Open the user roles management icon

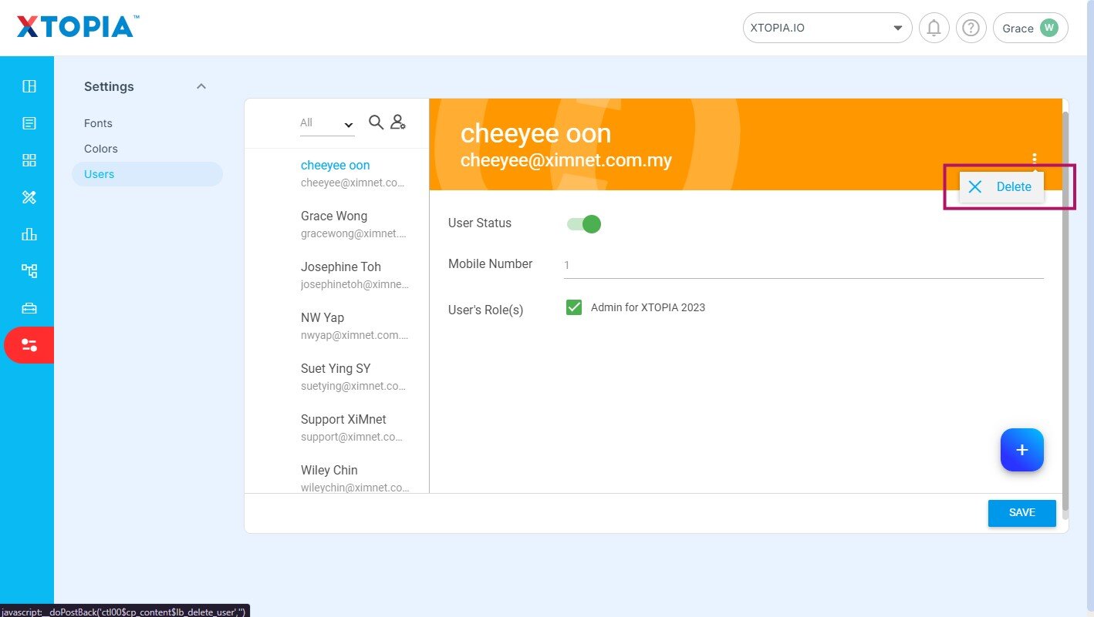[x=398, y=122]
